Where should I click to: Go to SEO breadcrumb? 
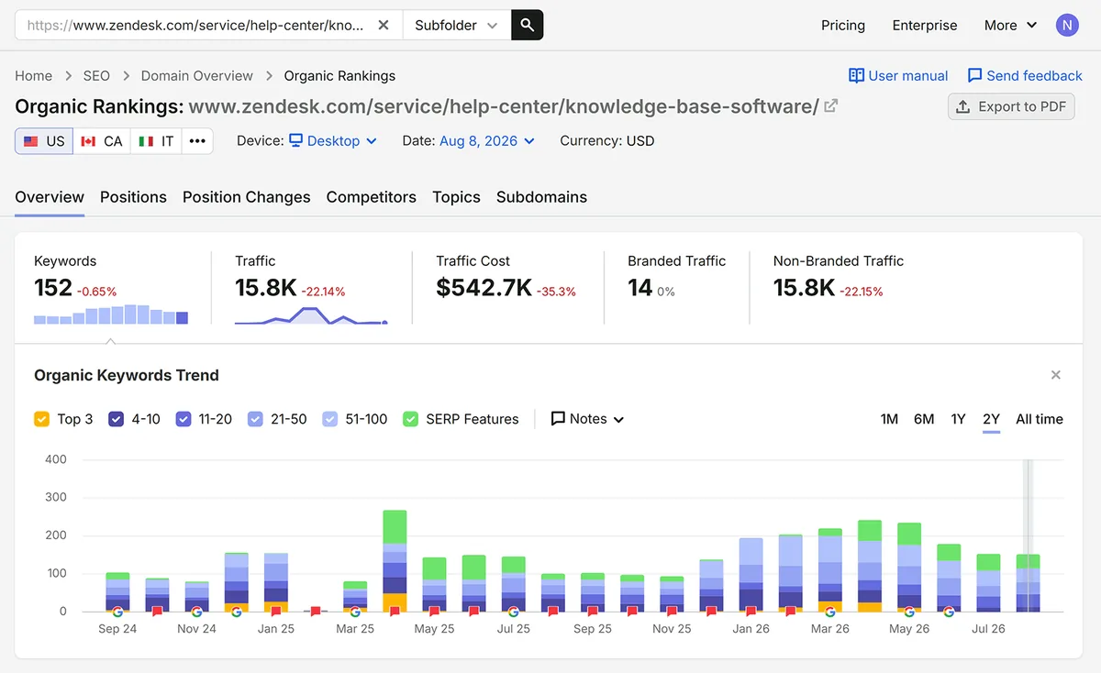pos(96,76)
